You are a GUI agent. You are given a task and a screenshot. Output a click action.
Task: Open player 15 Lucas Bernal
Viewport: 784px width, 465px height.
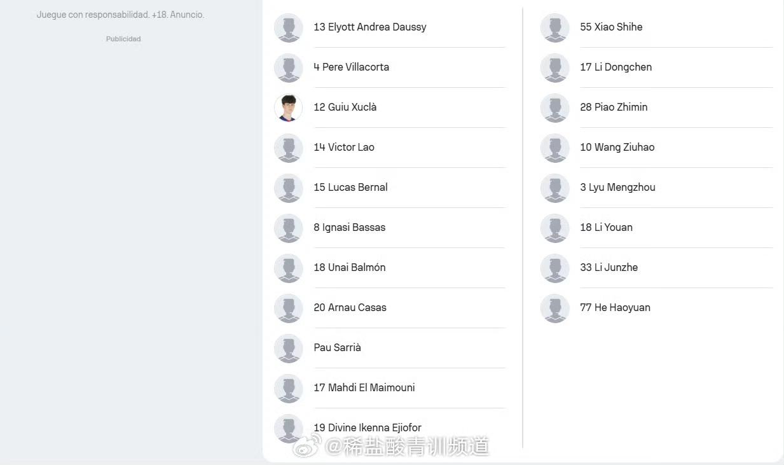[x=389, y=188]
